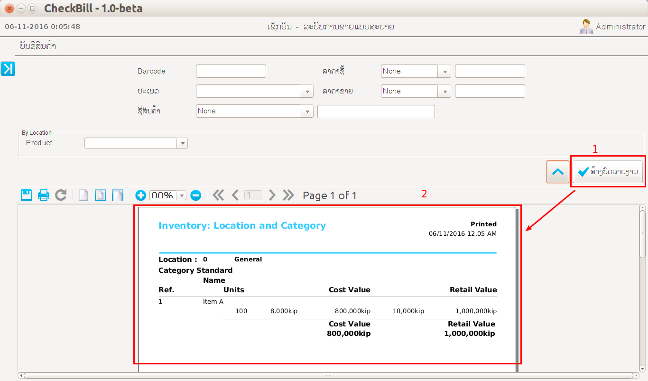The width and height of the screenshot is (648, 381).
Task: Toggle the fit width view mode
Action: coord(117,195)
